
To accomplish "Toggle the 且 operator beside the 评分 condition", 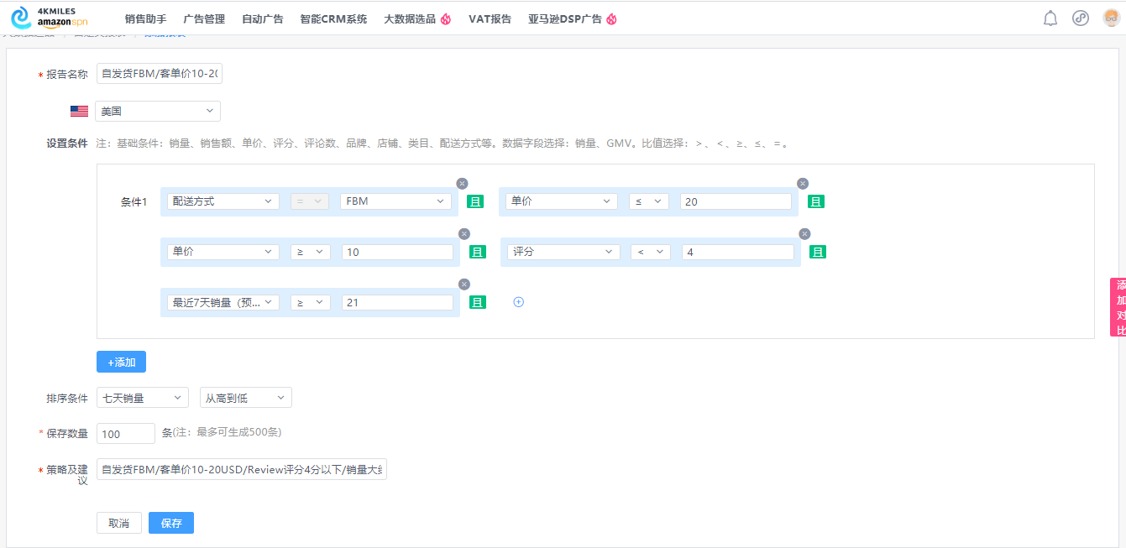I will (817, 251).
